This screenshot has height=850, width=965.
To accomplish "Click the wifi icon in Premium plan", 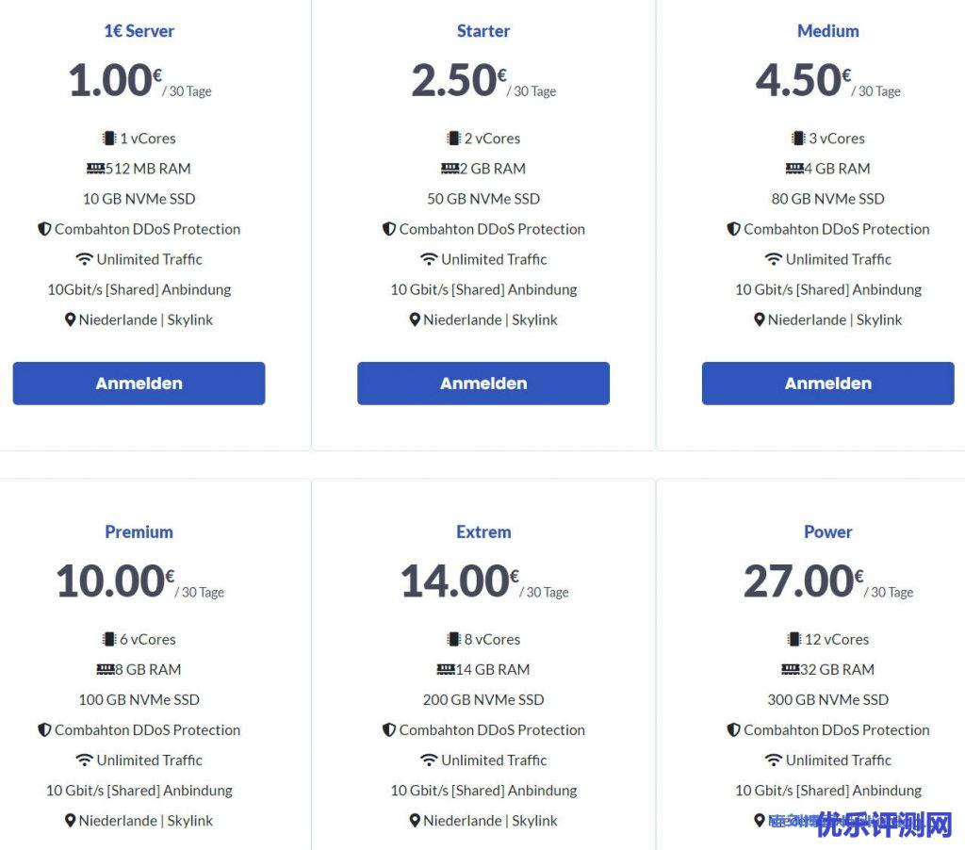I will (85, 760).
